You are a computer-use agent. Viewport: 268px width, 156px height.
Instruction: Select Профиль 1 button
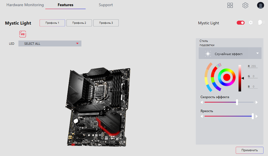click(52, 23)
